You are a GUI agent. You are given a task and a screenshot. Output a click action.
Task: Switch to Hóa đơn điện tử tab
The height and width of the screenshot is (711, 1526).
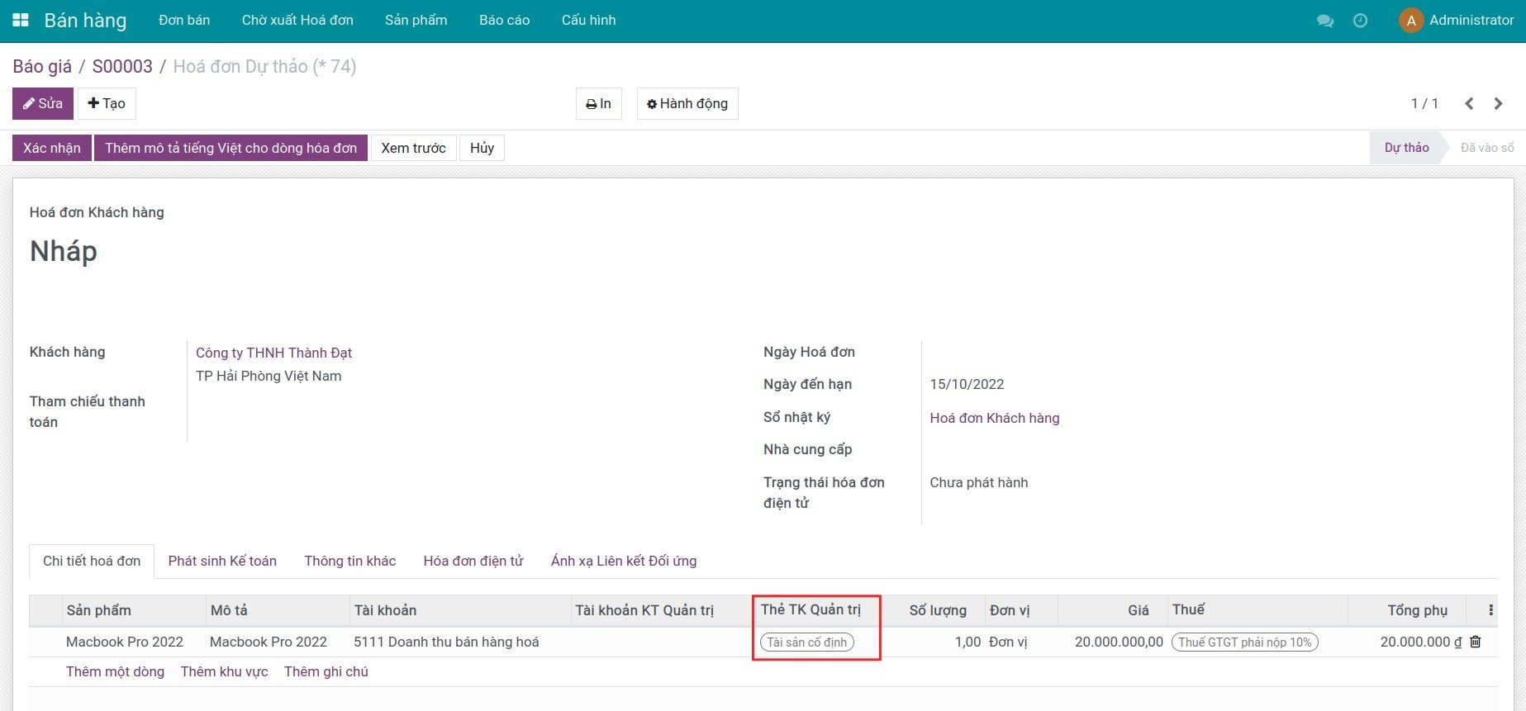click(x=473, y=561)
